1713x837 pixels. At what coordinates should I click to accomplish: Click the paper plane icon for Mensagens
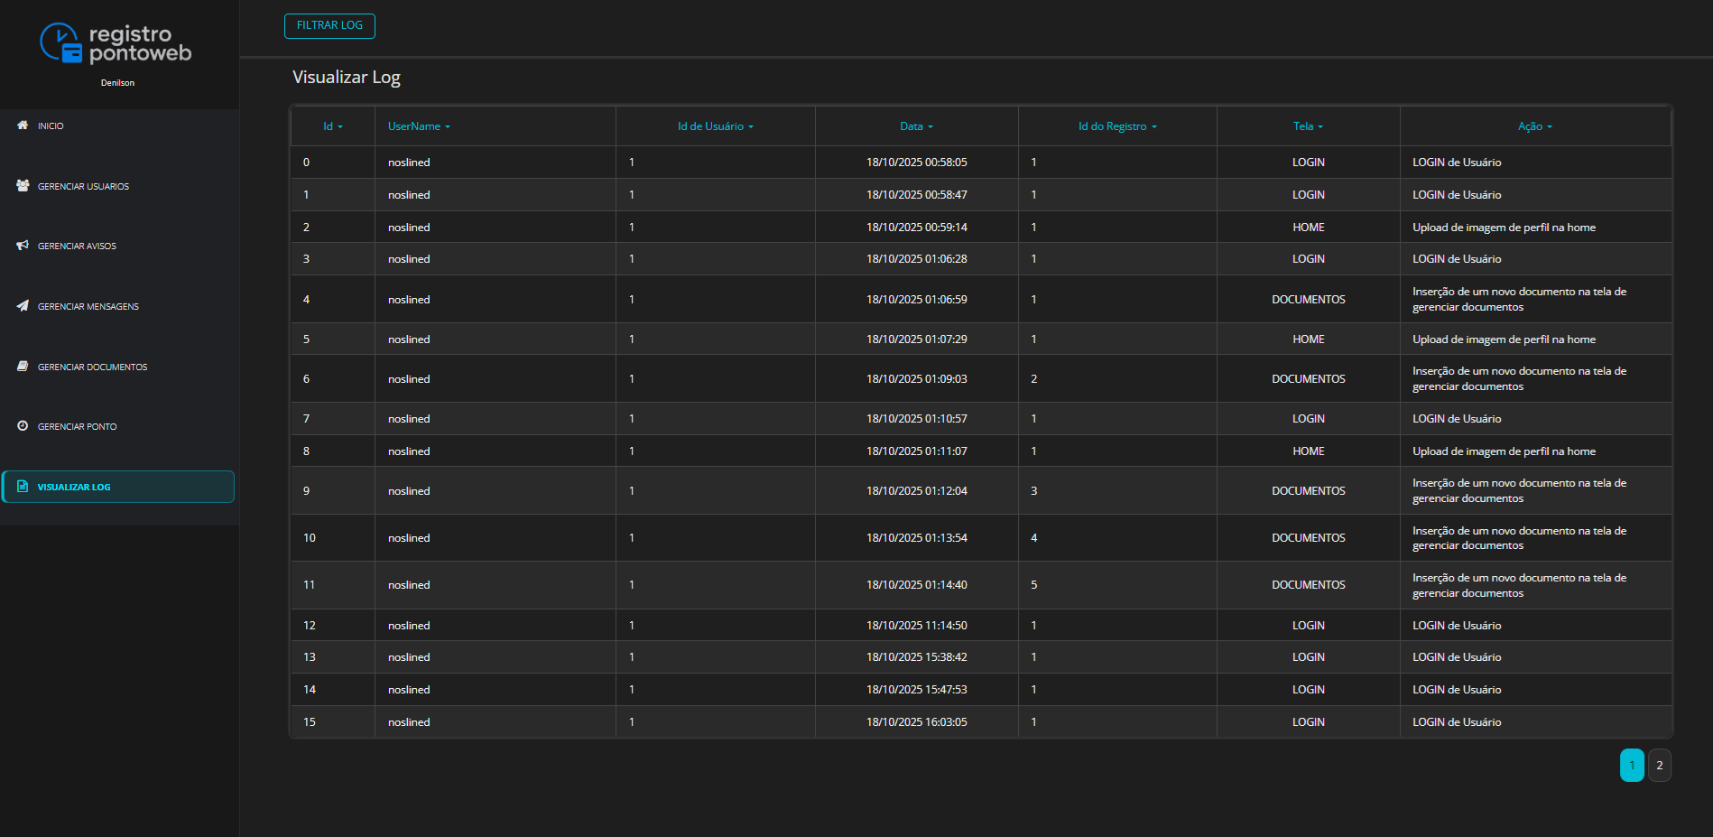tap(23, 306)
